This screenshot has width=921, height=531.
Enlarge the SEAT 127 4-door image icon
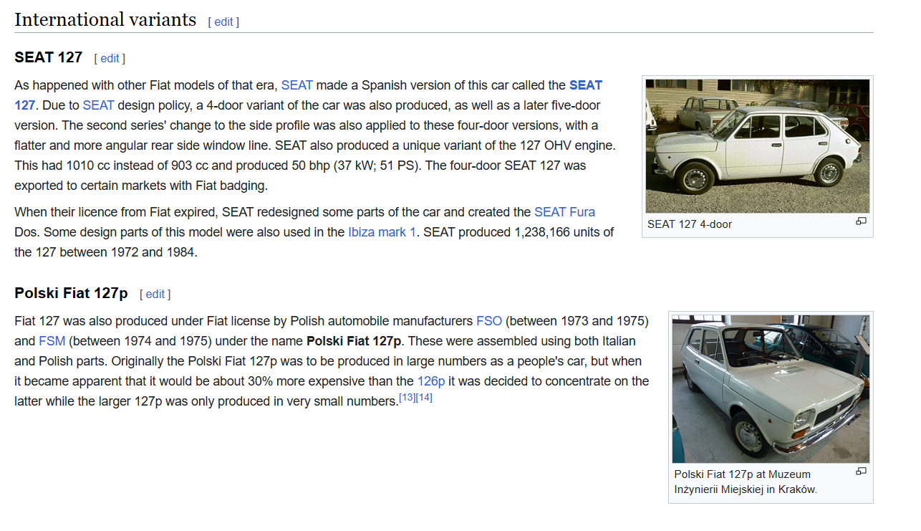pos(861,221)
